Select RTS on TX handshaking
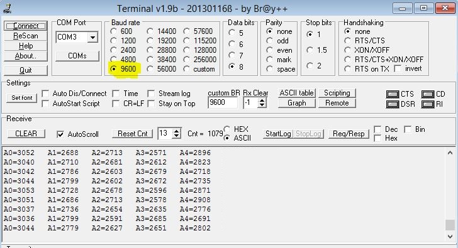 point(347,69)
